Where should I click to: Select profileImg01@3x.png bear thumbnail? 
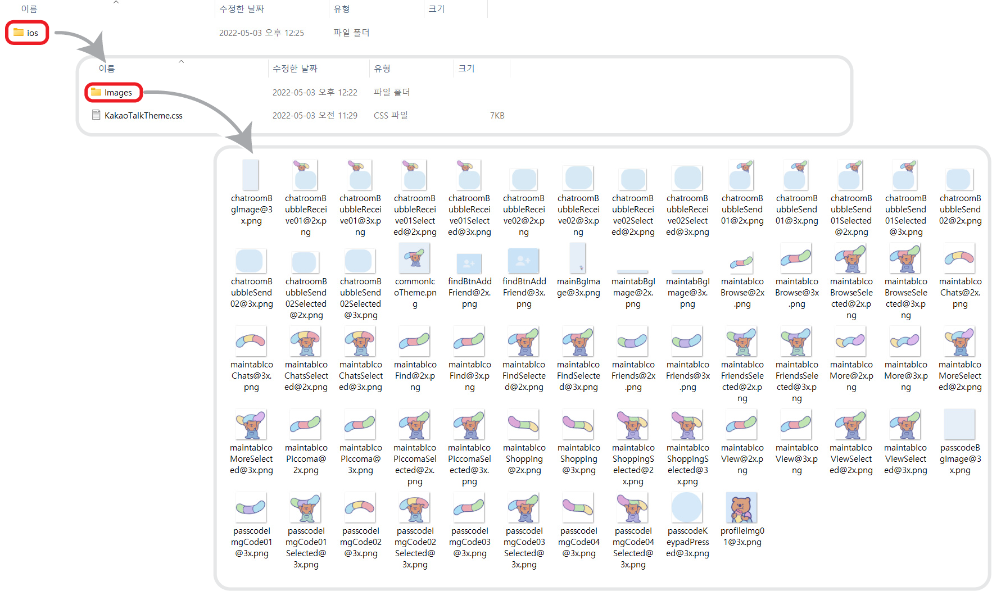742,507
